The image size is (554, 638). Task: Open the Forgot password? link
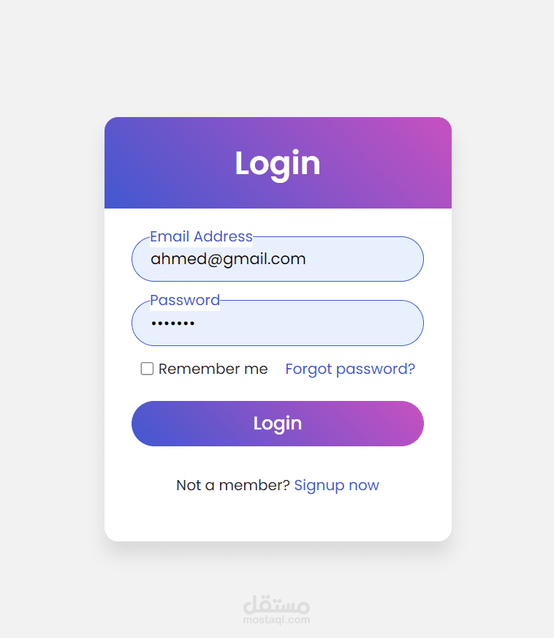350,369
